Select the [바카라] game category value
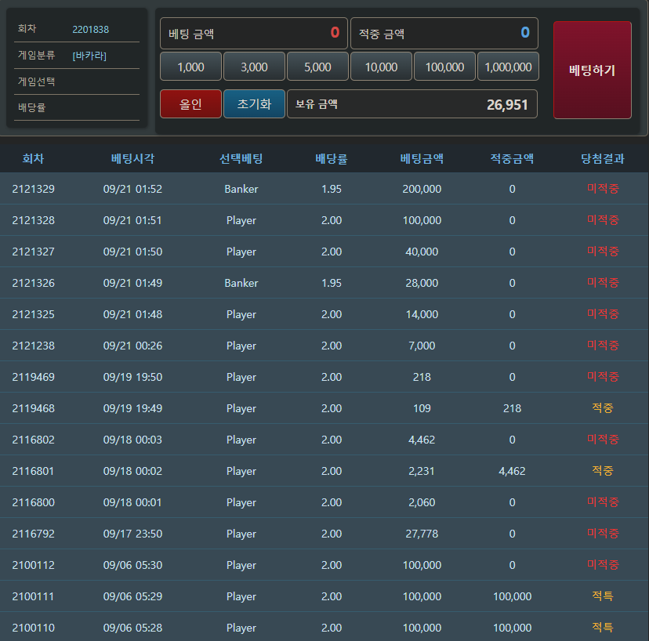This screenshot has width=649, height=641. coord(89,56)
